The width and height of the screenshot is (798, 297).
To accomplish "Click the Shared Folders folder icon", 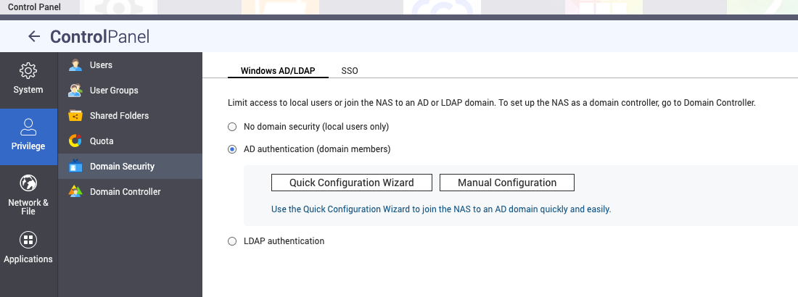I will (75, 116).
